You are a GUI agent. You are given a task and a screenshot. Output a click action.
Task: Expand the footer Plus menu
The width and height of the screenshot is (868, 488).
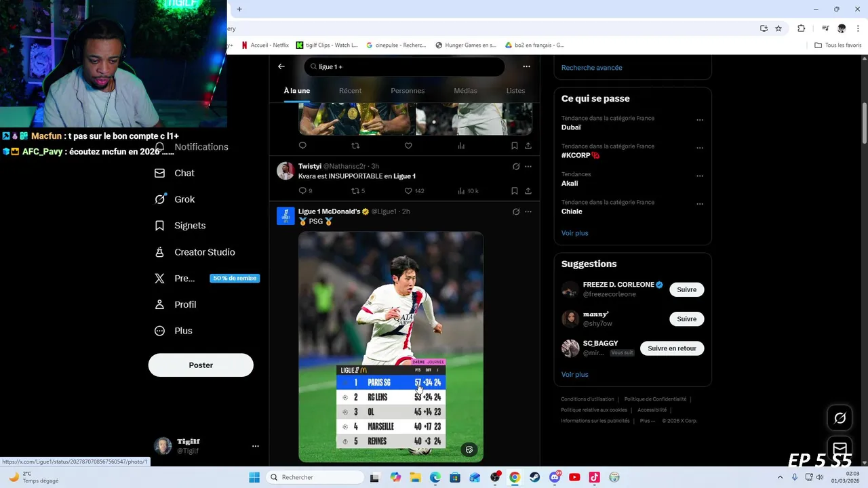click(x=648, y=421)
